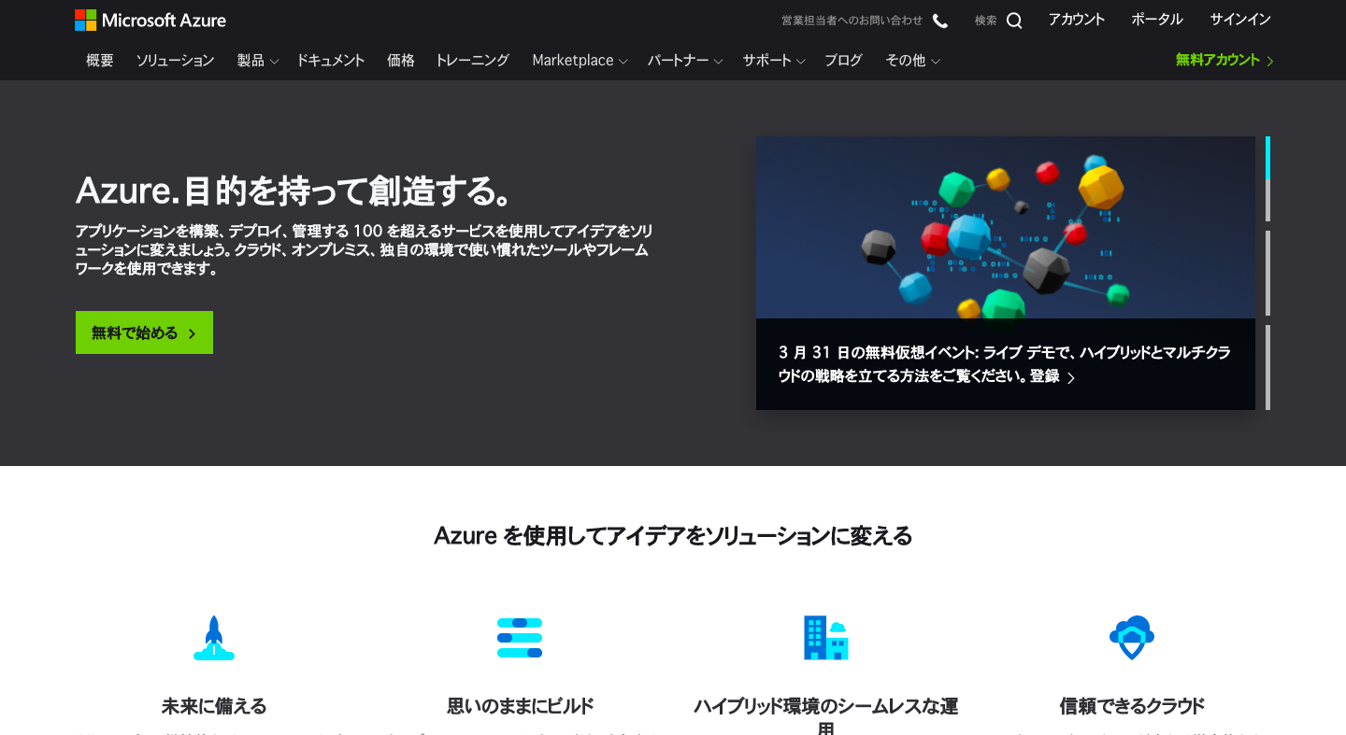This screenshot has width=1346, height=735.
Task: Click the 信頼できるクラウド heading
Action: click(1132, 706)
